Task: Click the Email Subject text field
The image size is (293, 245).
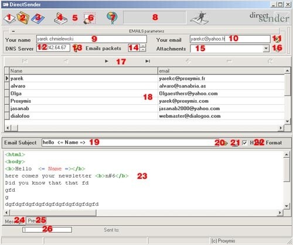Action: tap(130, 142)
